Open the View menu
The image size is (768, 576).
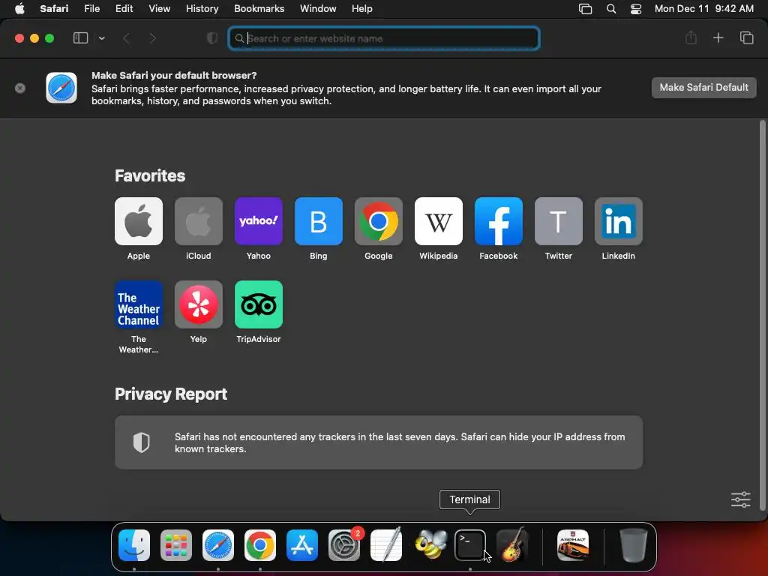point(159,9)
